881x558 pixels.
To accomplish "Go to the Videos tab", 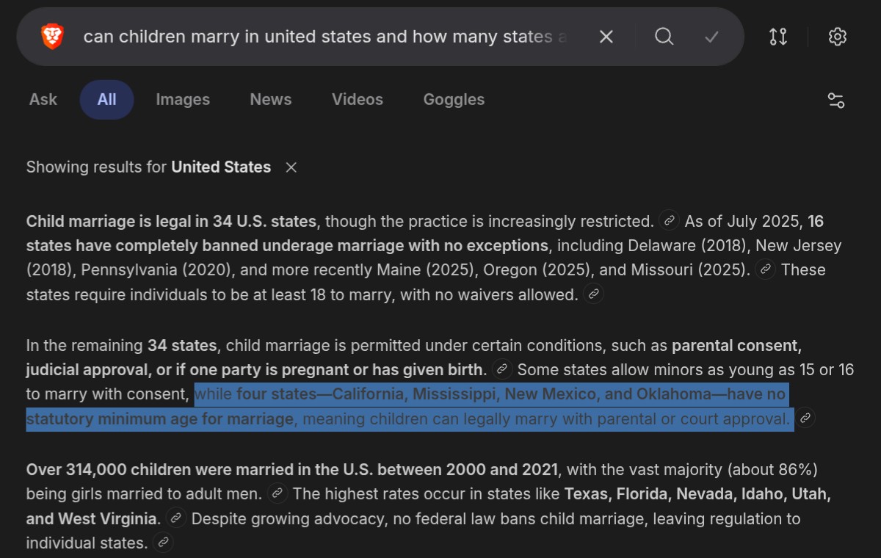I will click(358, 100).
